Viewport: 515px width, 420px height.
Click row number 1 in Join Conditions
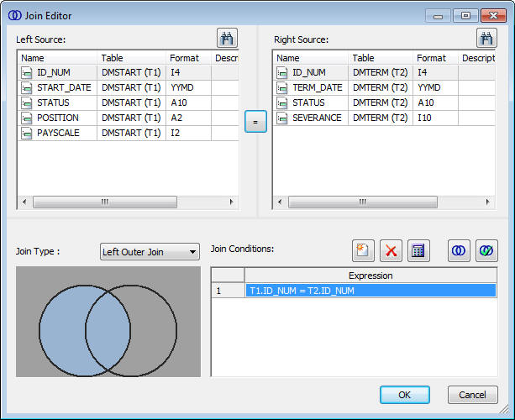pos(228,291)
